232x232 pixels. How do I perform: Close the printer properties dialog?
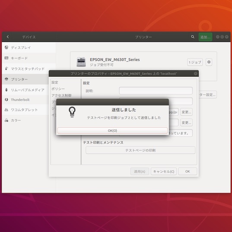coord(195,73)
